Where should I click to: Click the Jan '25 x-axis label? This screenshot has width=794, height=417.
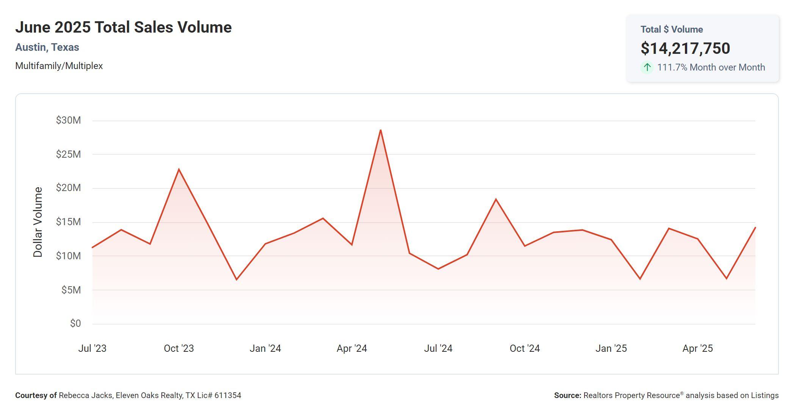tap(611, 348)
